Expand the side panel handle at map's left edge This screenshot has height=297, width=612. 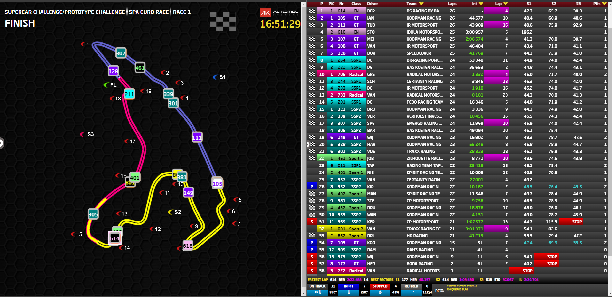tap(1, 143)
